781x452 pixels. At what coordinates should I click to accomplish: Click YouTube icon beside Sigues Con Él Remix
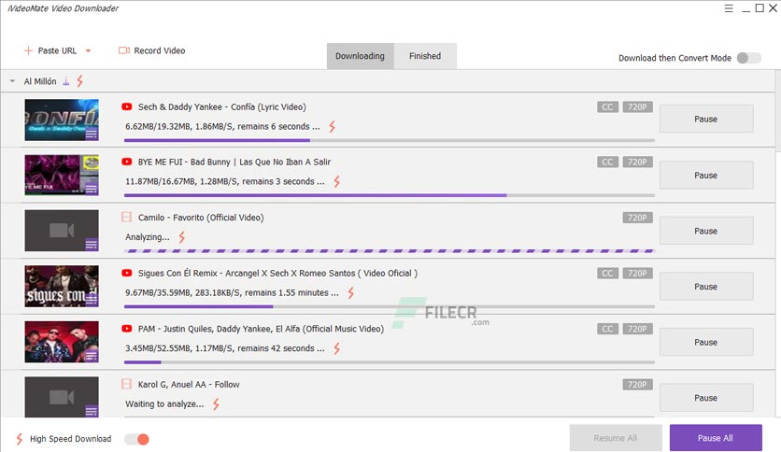tap(126, 273)
